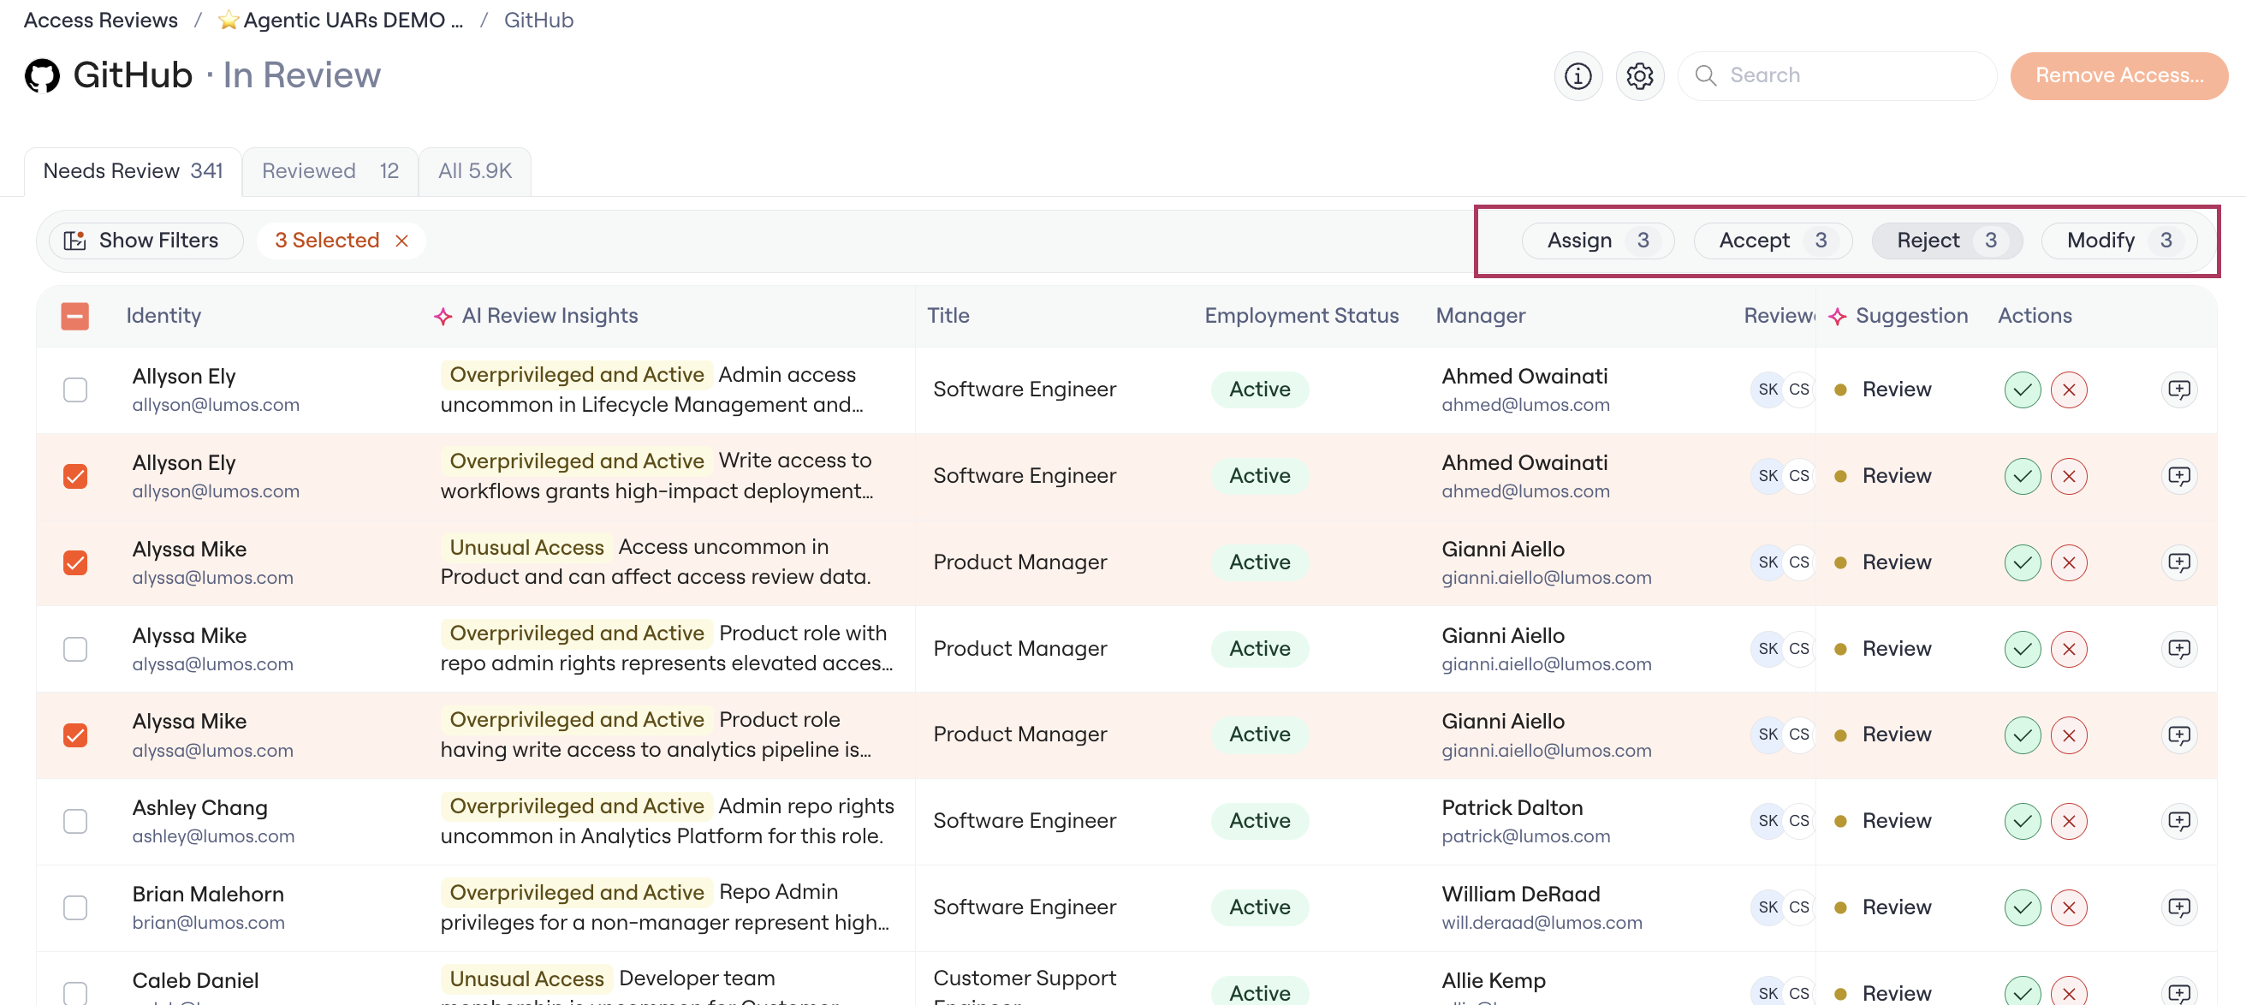Clear selection with X beside 3 Selected
The width and height of the screenshot is (2246, 1005).
coord(401,241)
